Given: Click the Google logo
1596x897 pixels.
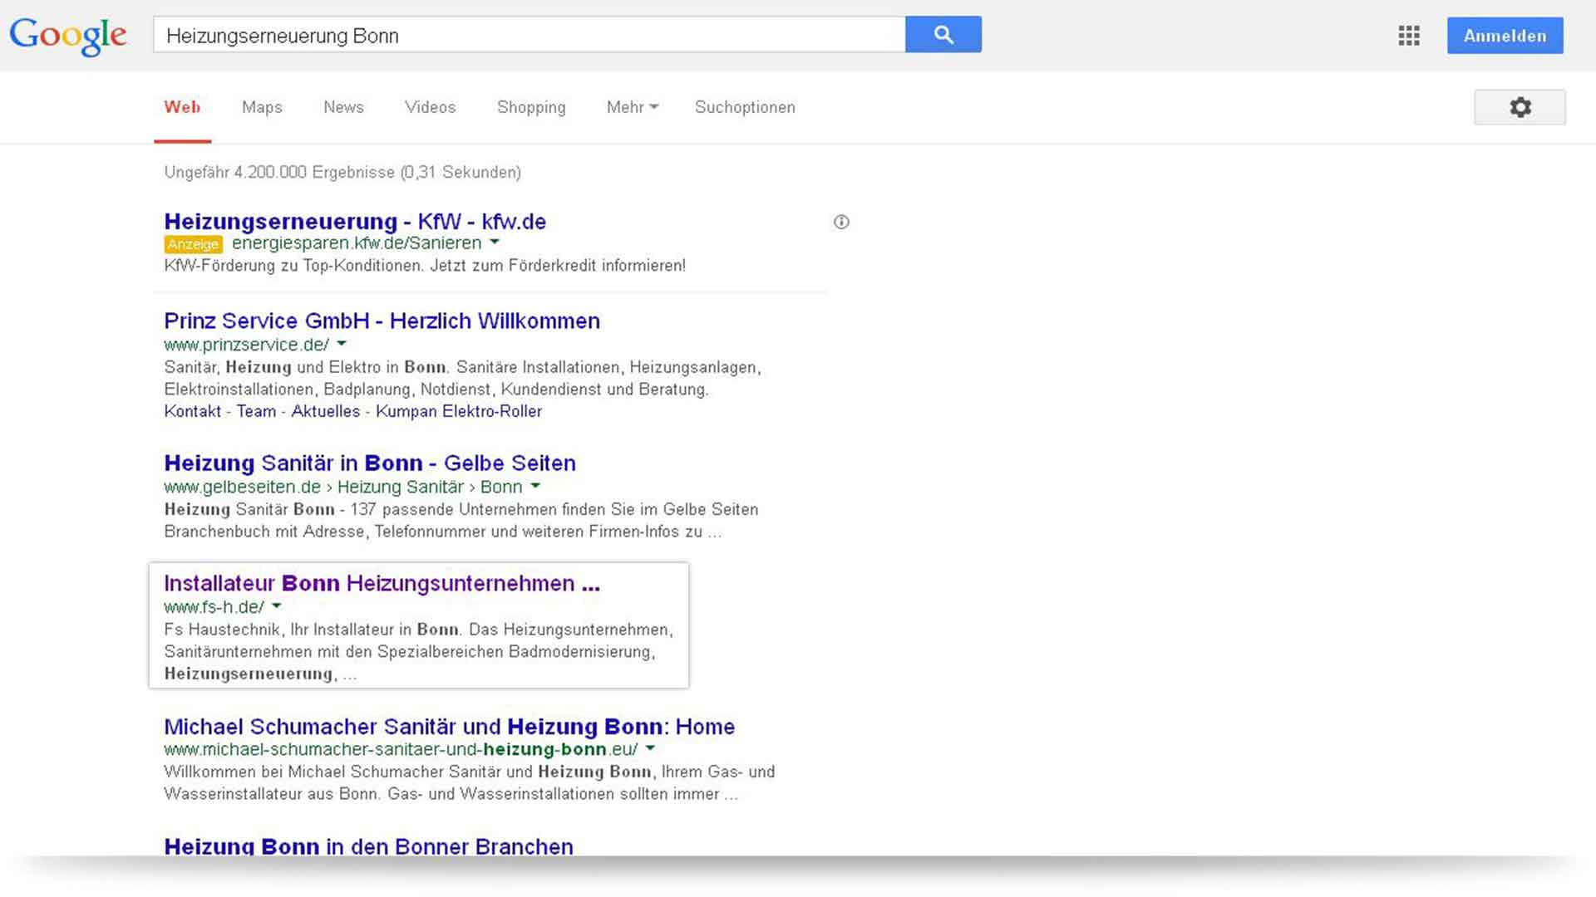Looking at the screenshot, I should tap(68, 36).
